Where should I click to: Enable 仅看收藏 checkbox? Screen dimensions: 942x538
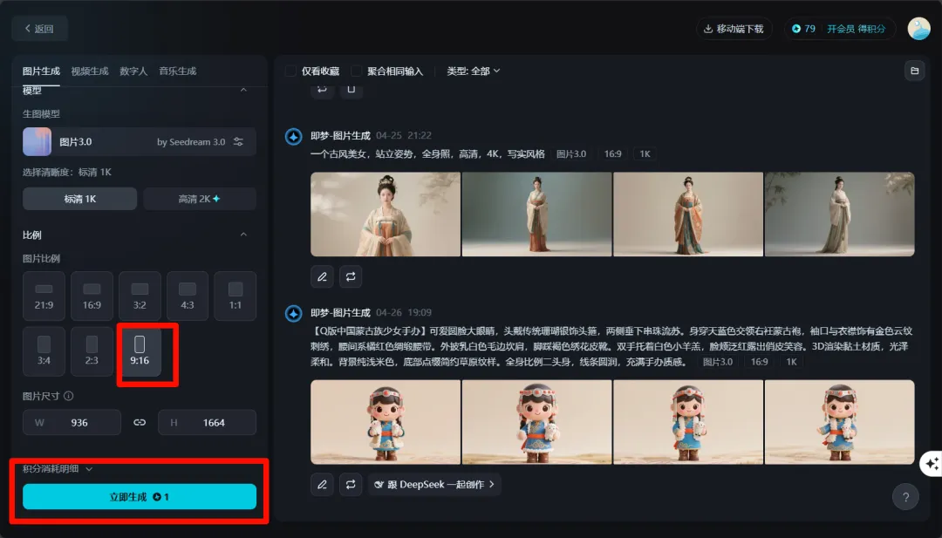click(x=290, y=71)
